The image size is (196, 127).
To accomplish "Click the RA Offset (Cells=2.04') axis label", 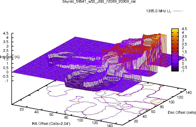I will point(51,124).
